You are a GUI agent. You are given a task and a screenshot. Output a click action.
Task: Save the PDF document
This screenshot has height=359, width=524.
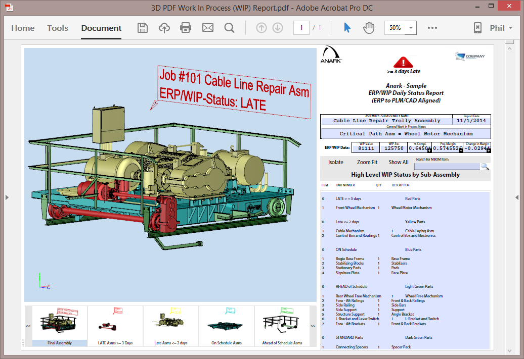(142, 28)
